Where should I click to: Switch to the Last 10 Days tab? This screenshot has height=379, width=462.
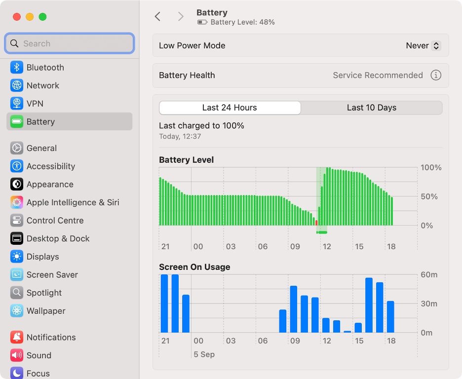point(372,108)
